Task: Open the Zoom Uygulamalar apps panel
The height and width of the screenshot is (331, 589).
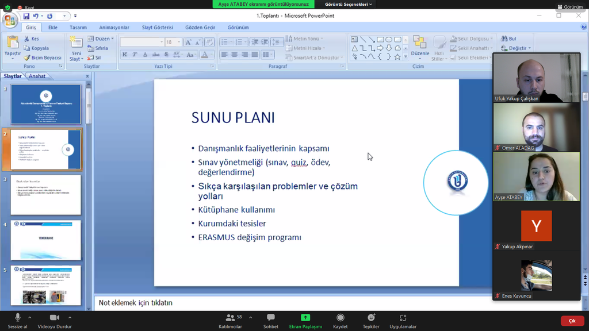Action: (x=403, y=321)
